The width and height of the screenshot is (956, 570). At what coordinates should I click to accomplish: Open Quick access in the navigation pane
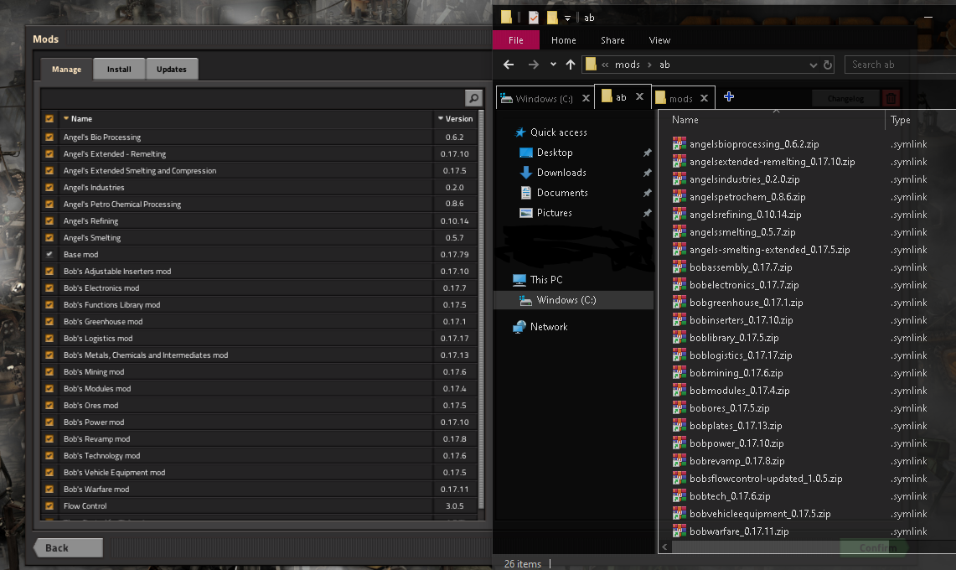point(558,132)
